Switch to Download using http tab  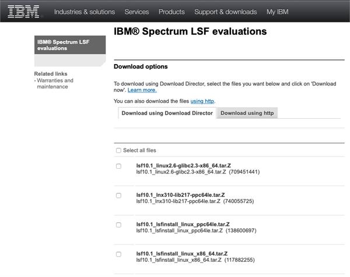coord(247,113)
